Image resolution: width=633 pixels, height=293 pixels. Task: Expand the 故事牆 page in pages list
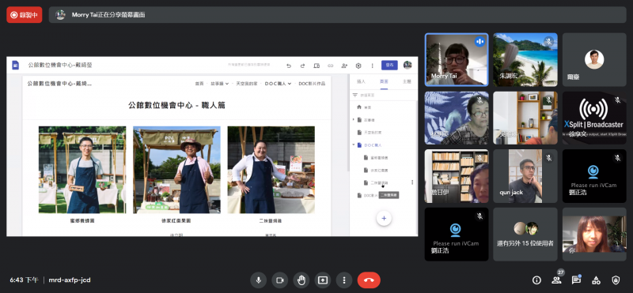pos(354,120)
